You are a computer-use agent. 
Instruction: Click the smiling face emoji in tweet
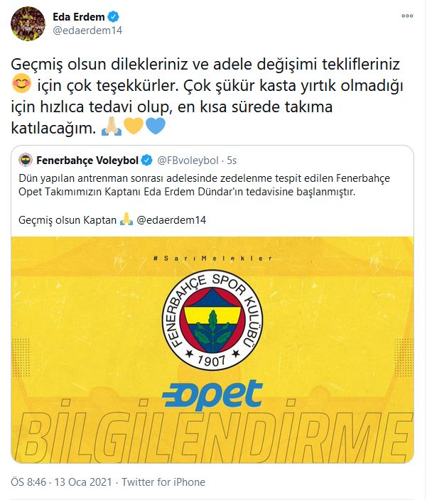tap(22, 84)
